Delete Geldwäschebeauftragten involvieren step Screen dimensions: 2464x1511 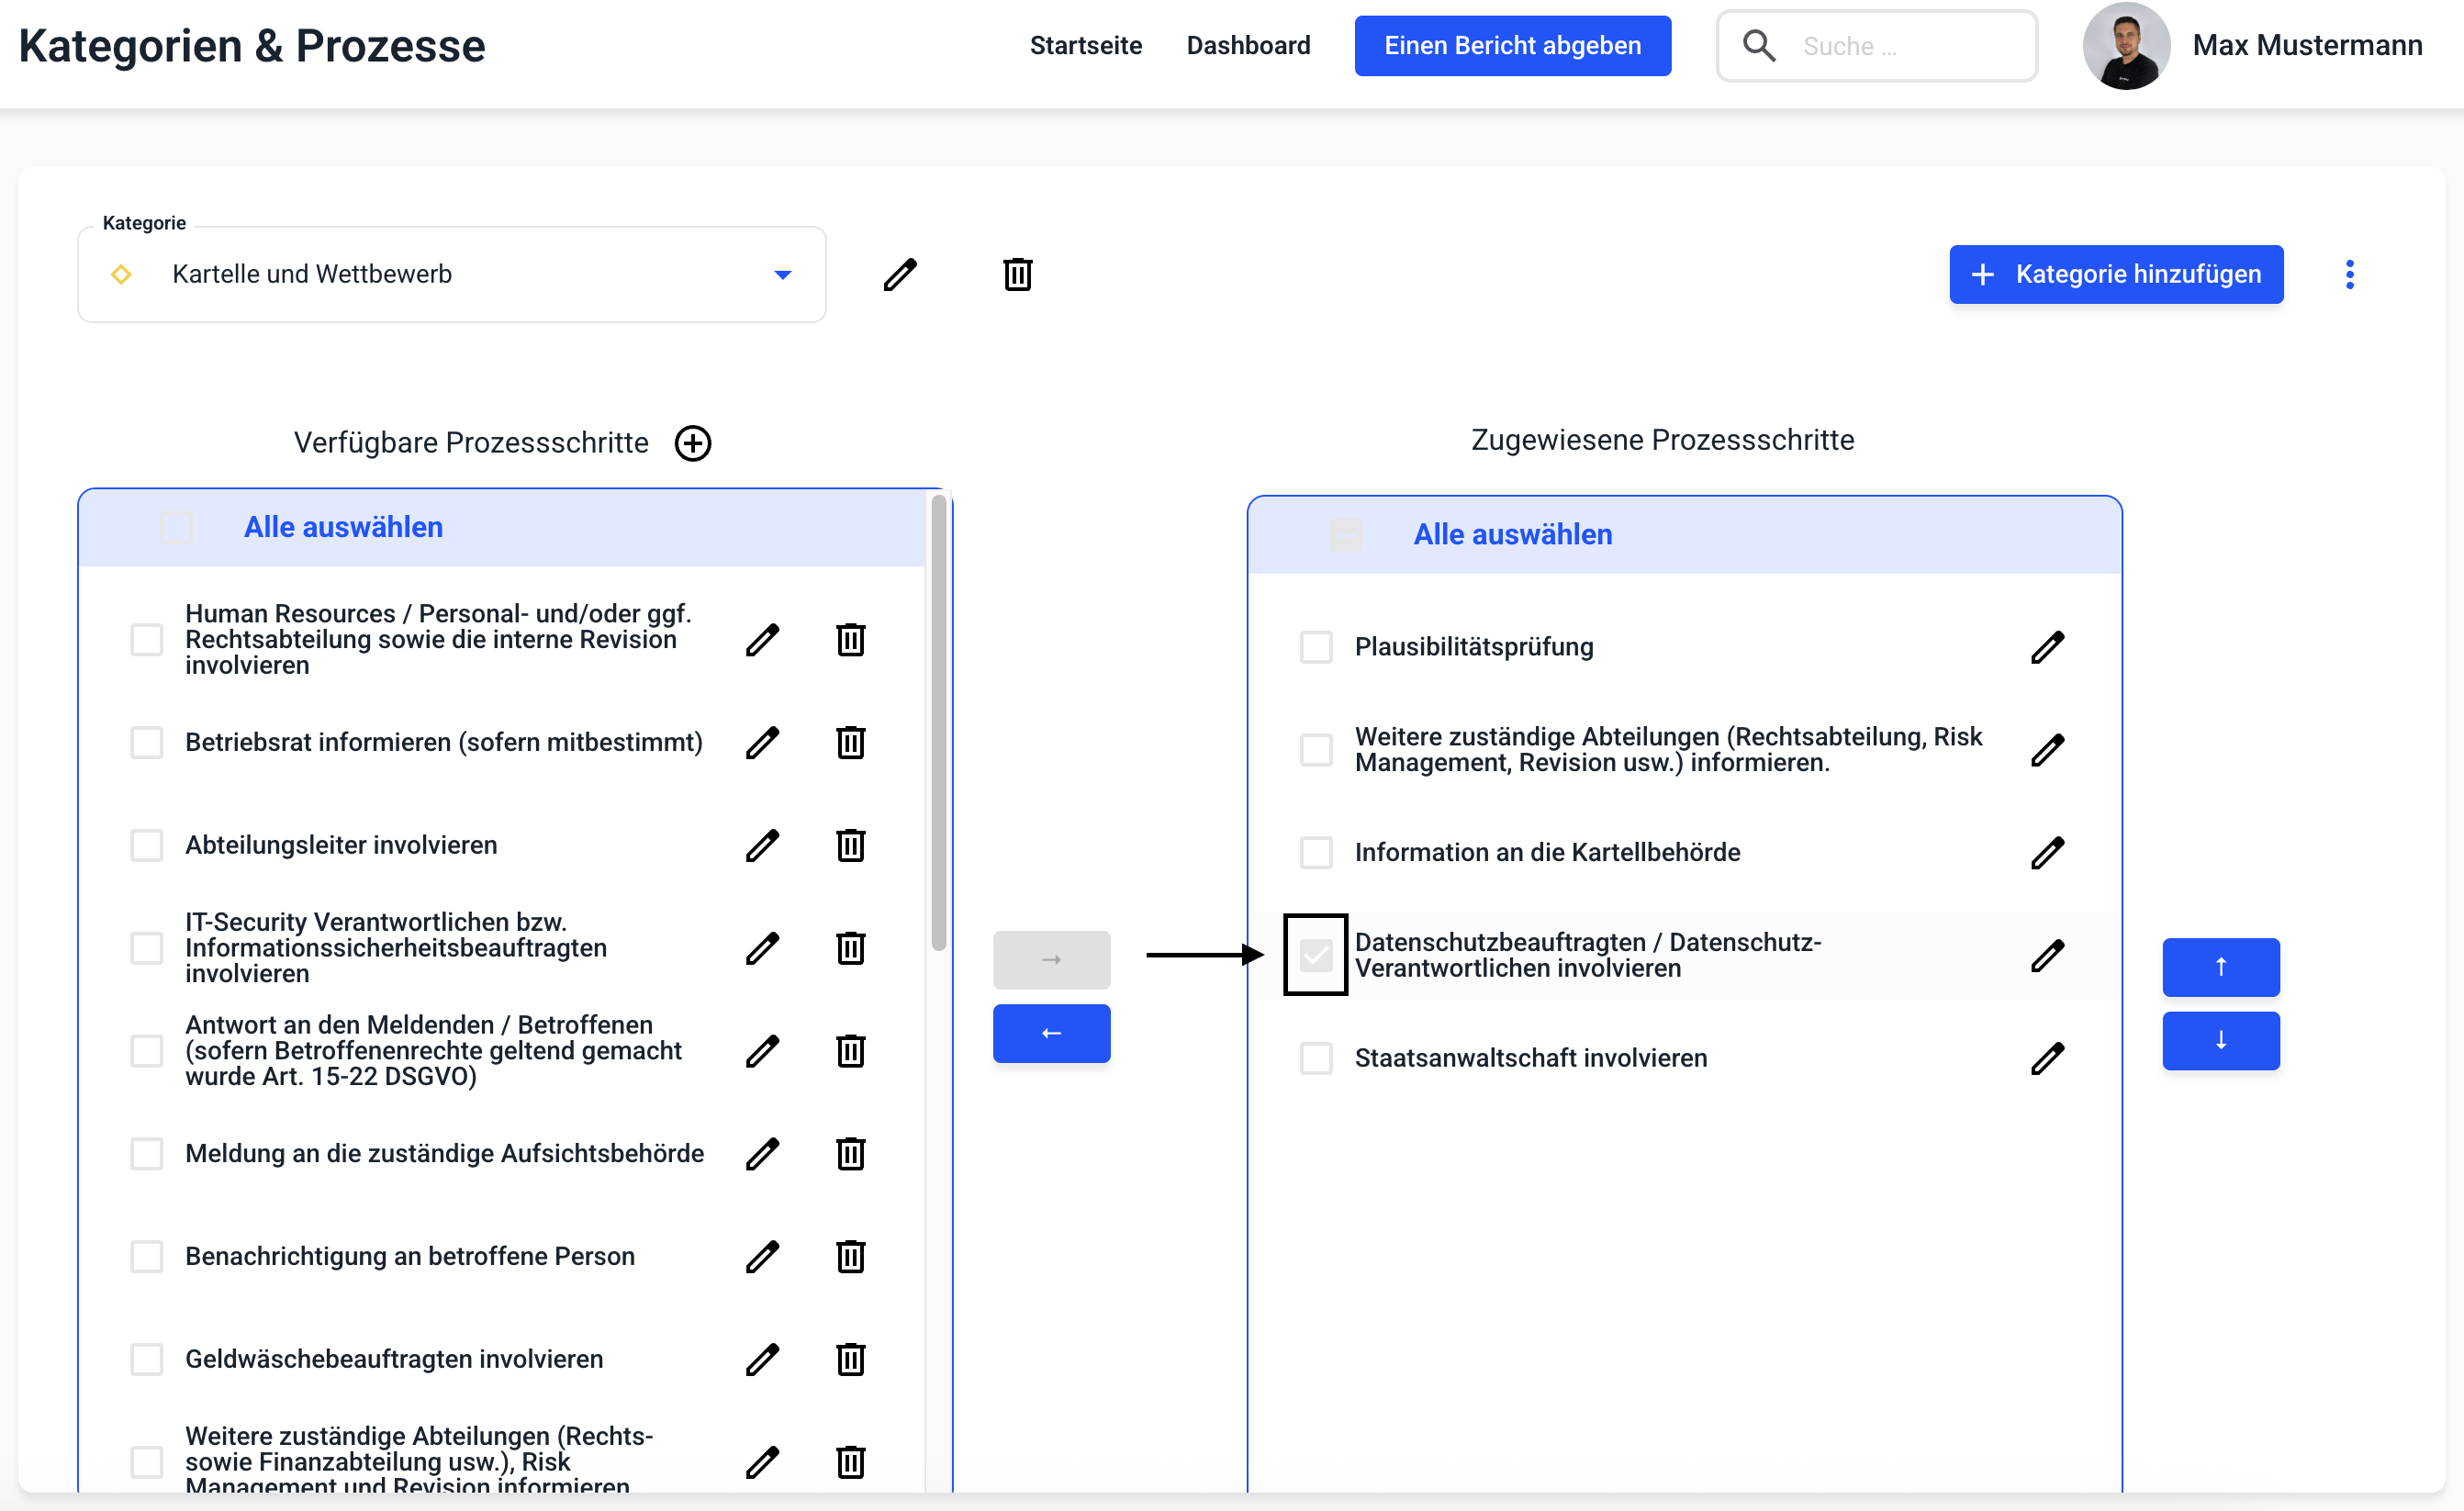click(x=850, y=1359)
